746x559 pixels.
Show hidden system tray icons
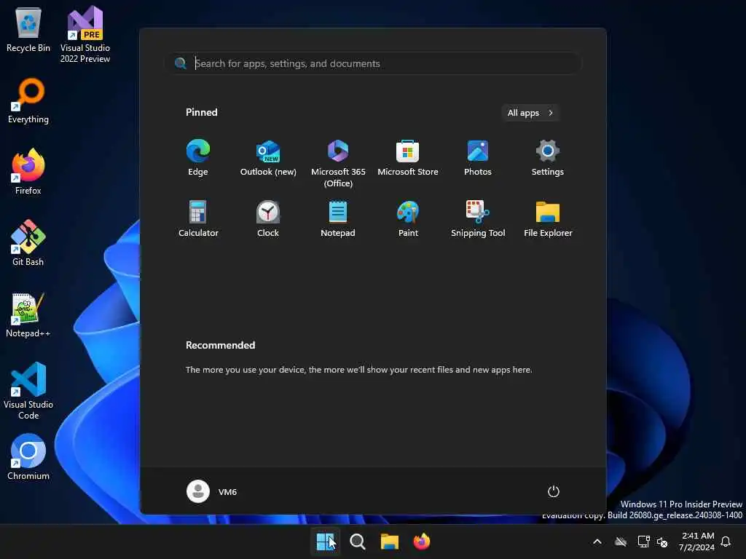(597, 542)
